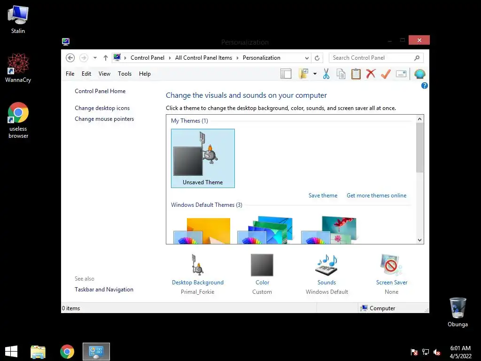Click theme list scrollbar down arrow
This screenshot has width=481, height=361.
[x=419, y=240]
